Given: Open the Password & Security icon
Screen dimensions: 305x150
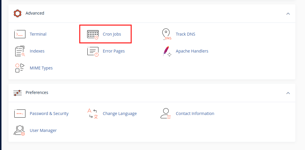Looking at the screenshot, I should [x=20, y=114].
